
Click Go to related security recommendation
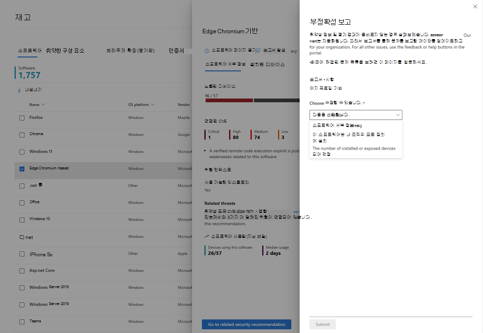246,324
